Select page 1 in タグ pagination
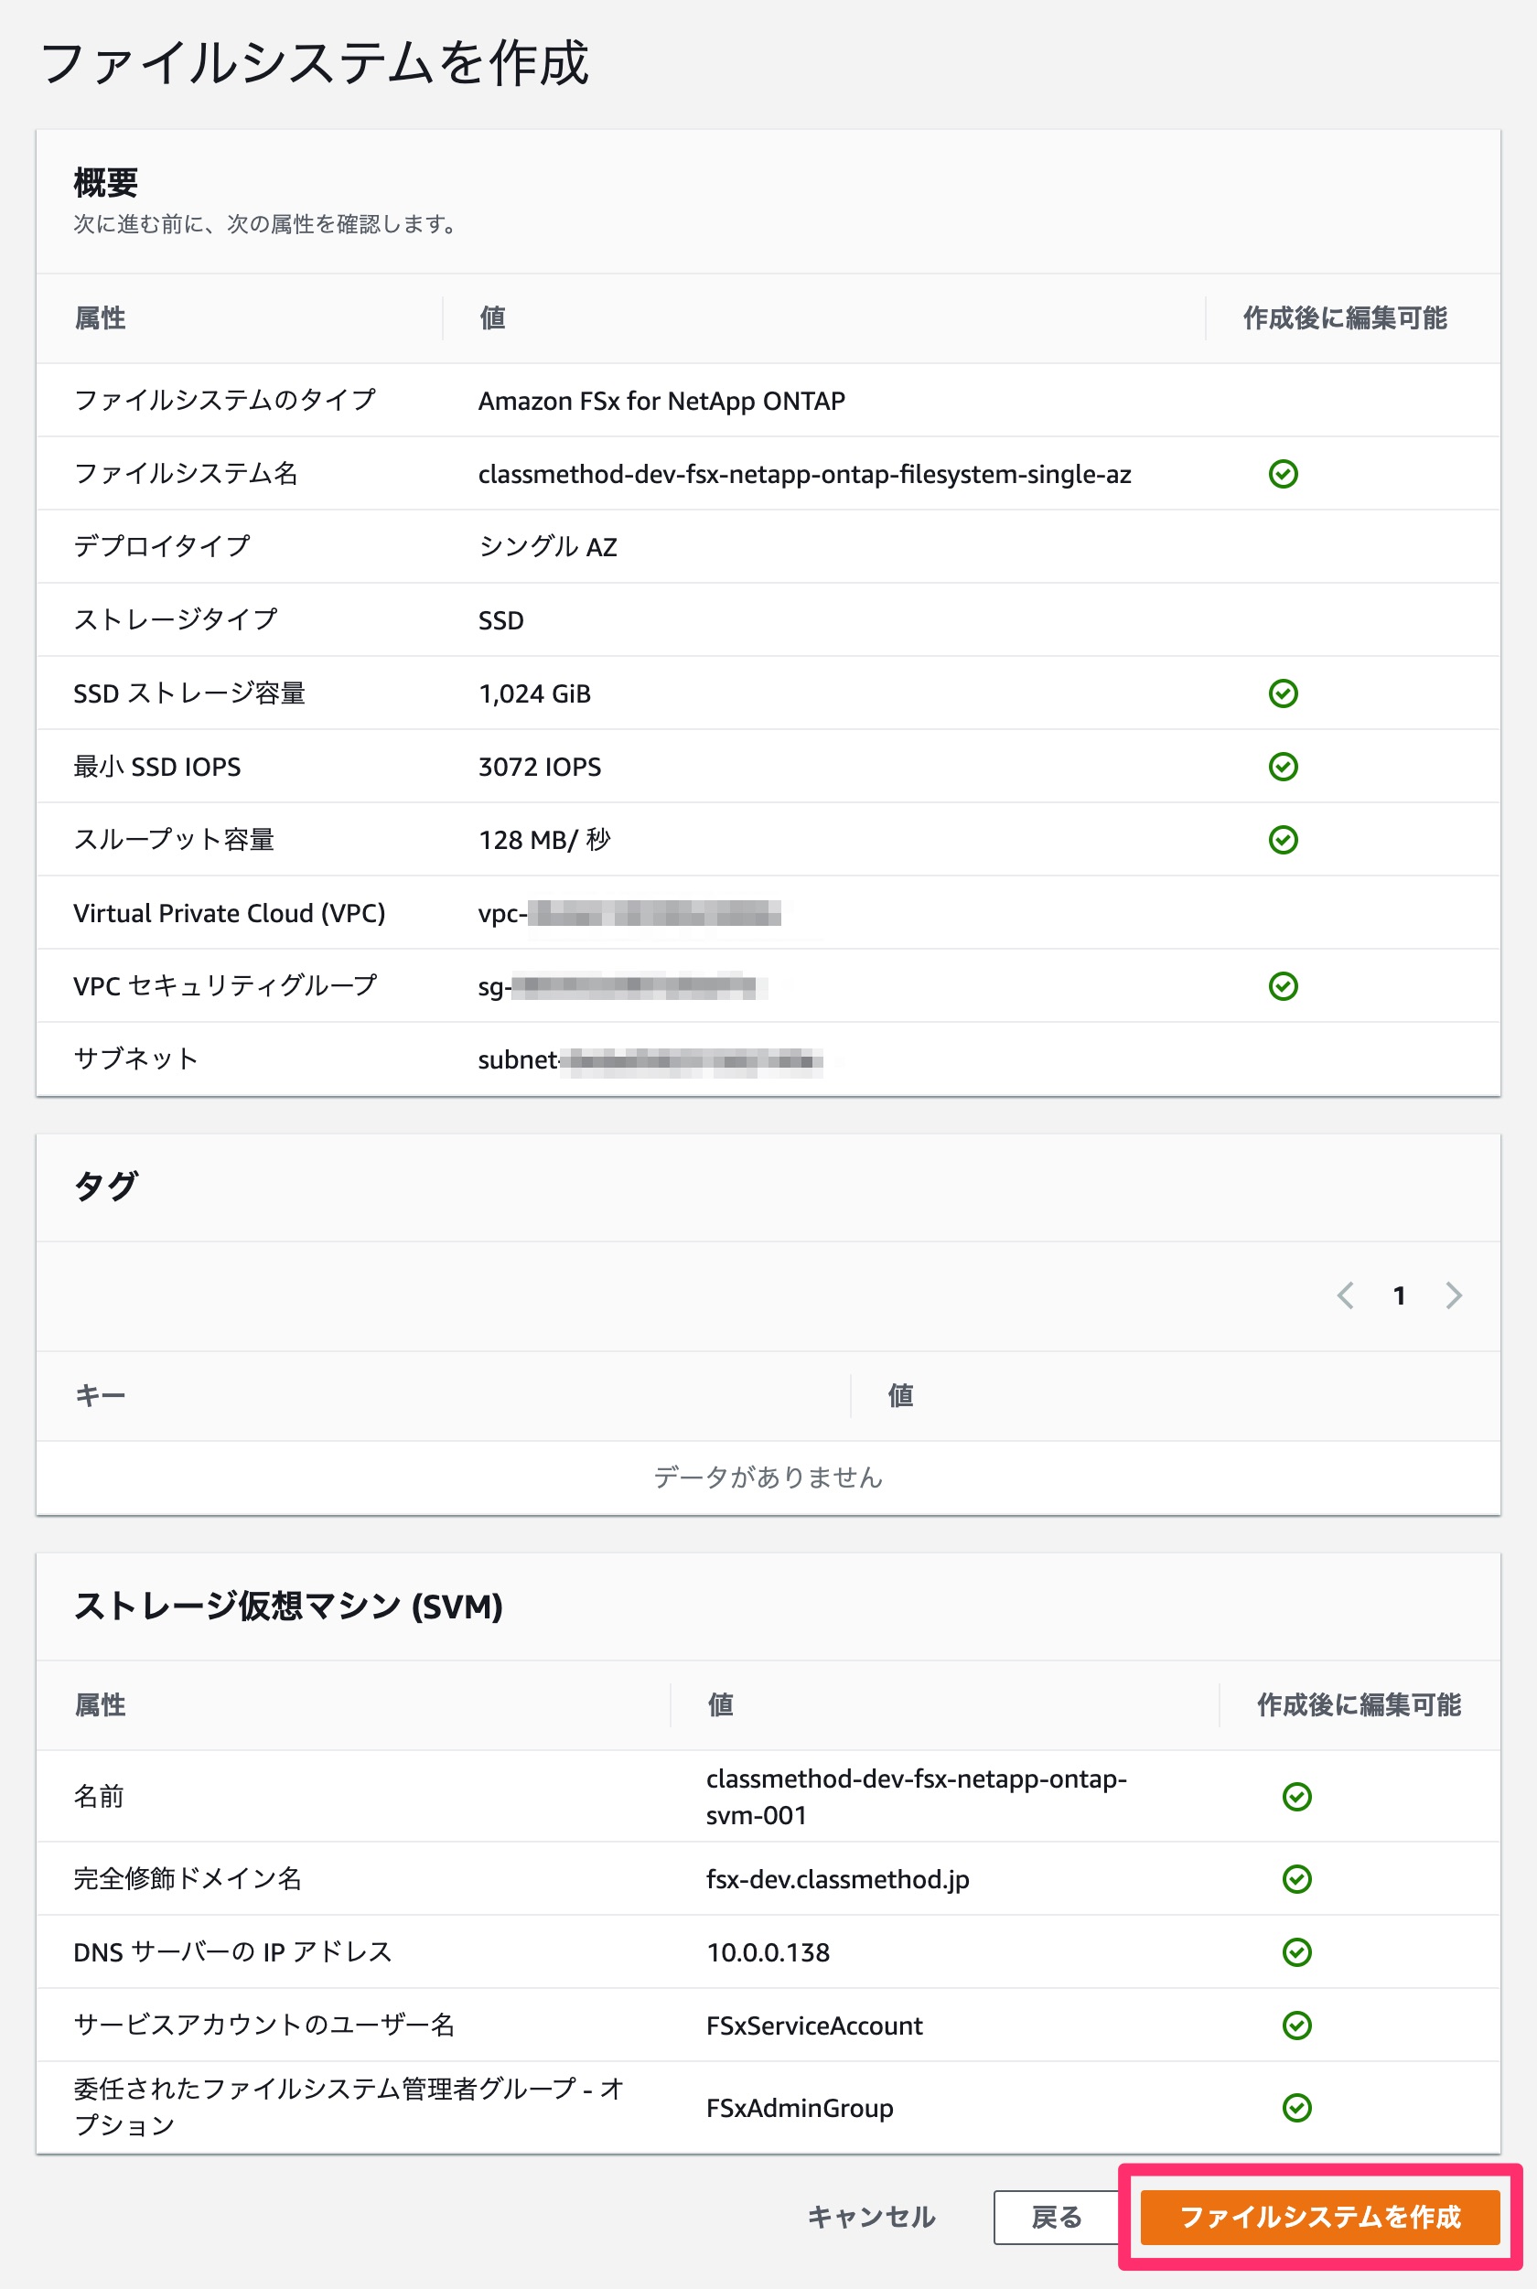 [x=1399, y=1295]
